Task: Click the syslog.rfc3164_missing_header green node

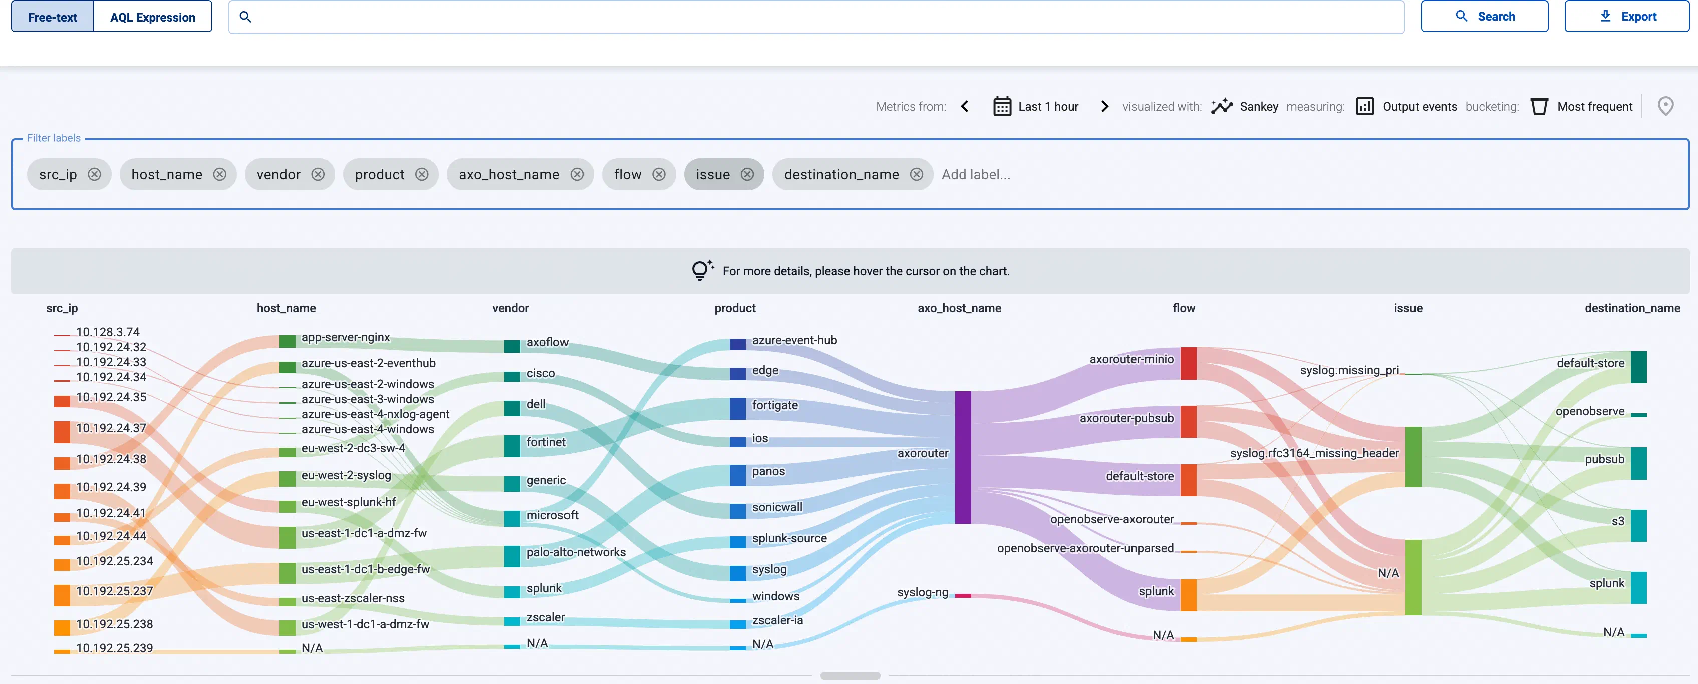Action: 1412,457
